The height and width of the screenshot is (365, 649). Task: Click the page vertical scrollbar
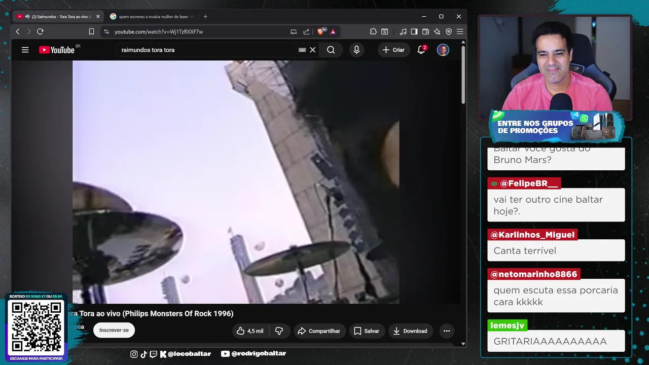pyautogui.click(x=463, y=75)
